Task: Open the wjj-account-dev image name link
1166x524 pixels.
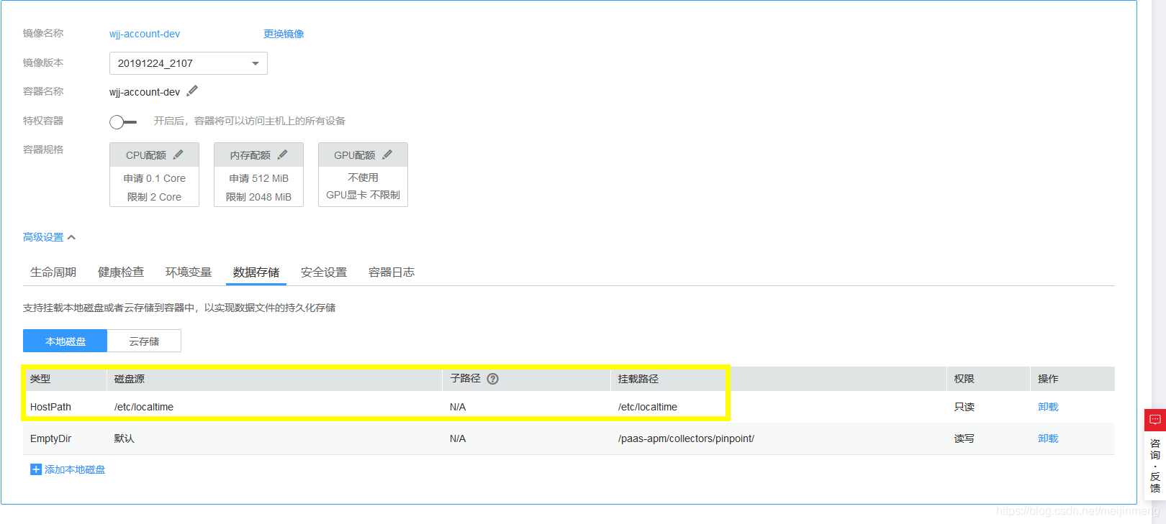Action: tap(145, 34)
